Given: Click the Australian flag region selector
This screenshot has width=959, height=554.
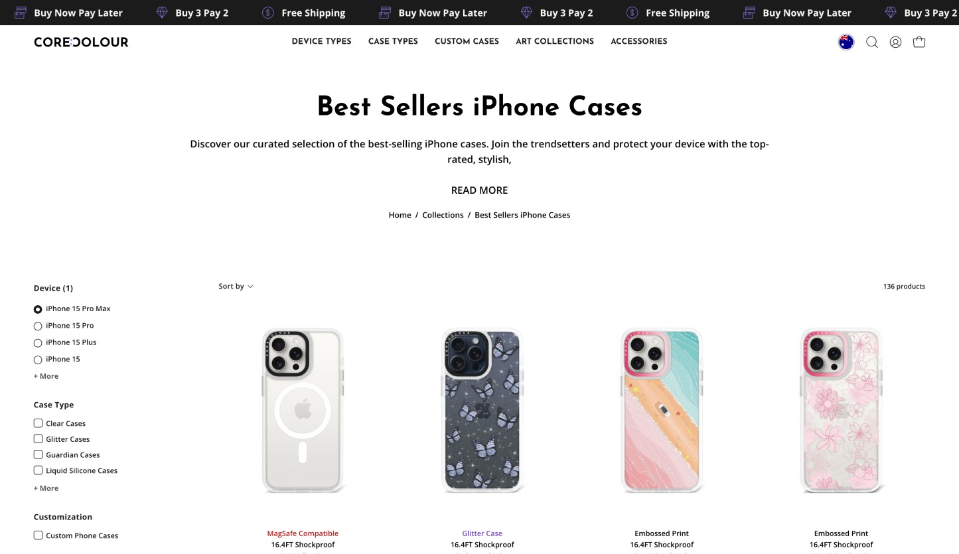Looking at the screenshot, I should pyautogui.click(x=846, y=42).
